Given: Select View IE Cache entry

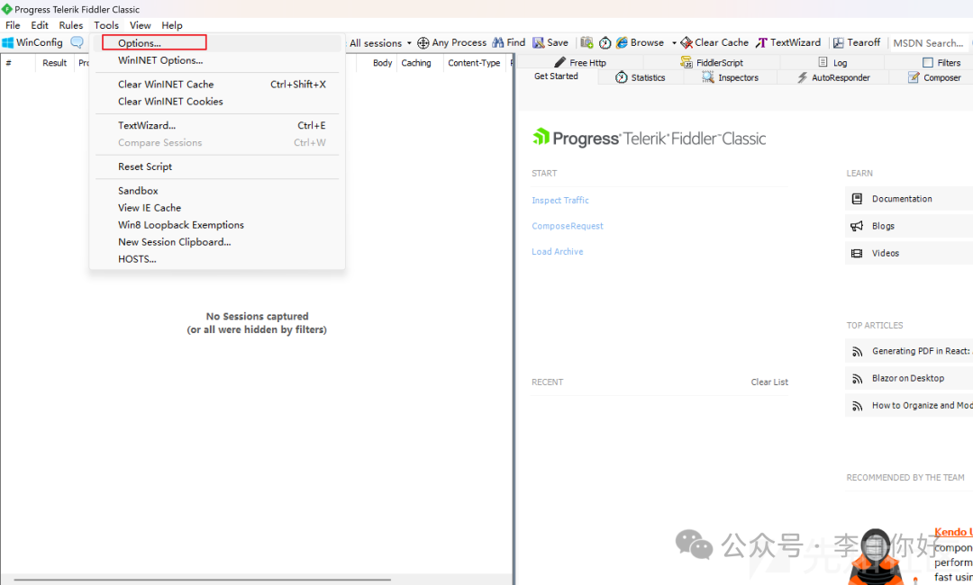Looking at the screenshot, I should pyautogui.click(x=217, y=208).
